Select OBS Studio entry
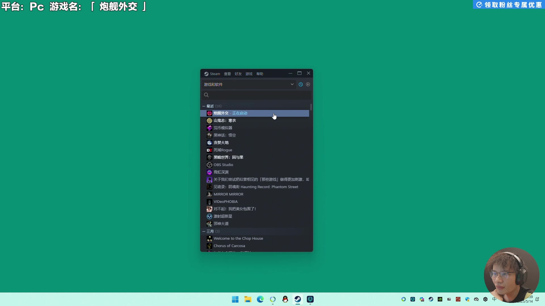Viewport: 545px width, 306px height. (x=255, y=165)
